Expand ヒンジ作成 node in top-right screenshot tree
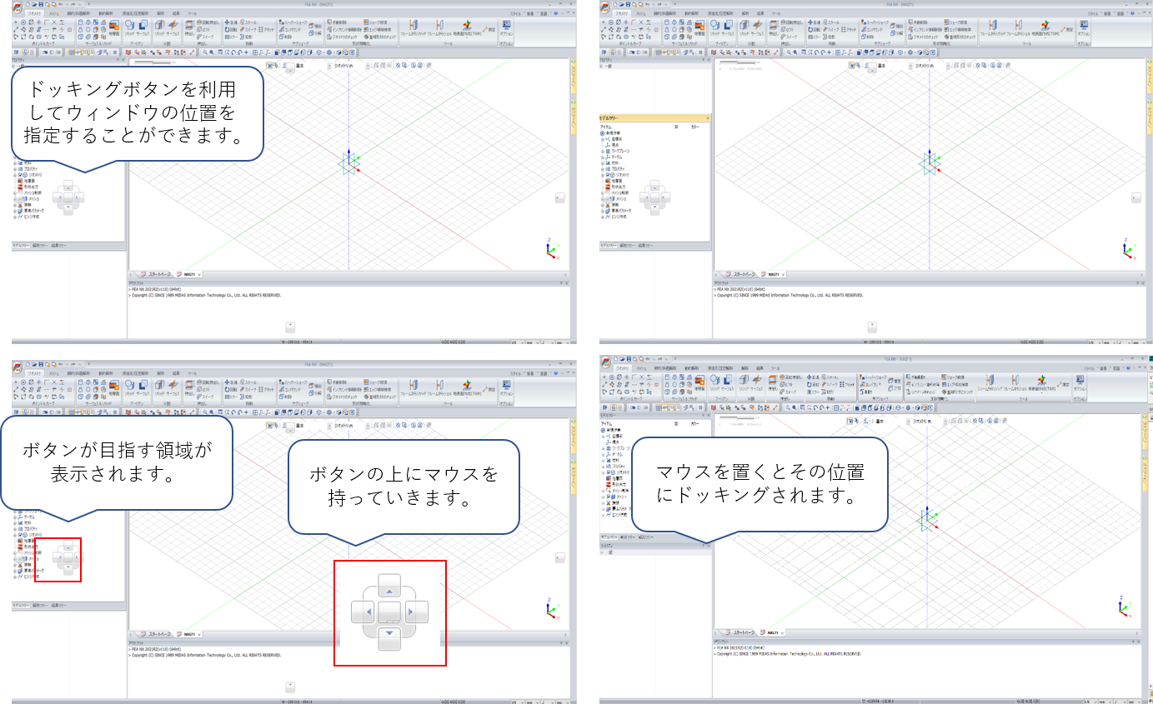This screenshot has height=704, width=1153. pyautogui.click(x=603, y=217)
